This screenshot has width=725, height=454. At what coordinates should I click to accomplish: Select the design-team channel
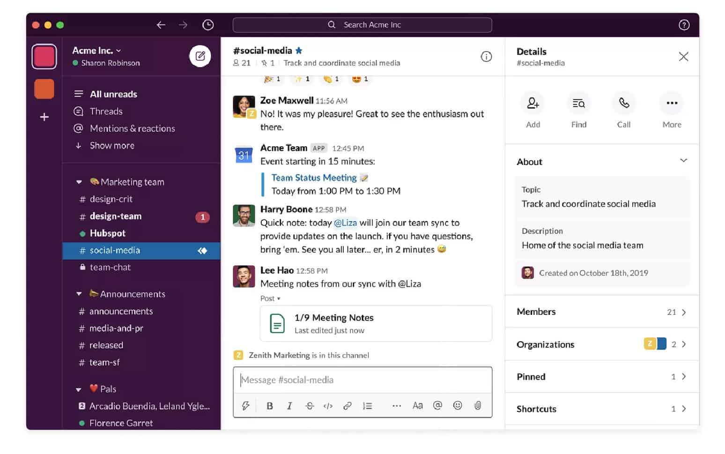(x=115, y=216)
